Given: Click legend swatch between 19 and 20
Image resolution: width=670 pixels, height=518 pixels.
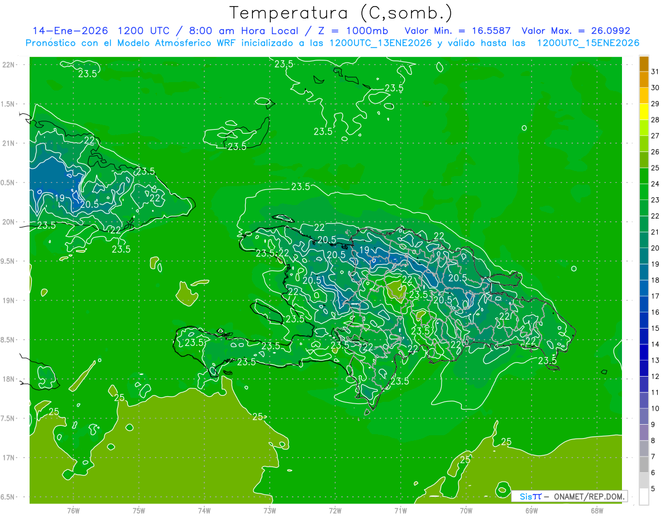Looking at the screenshot, I should click(x=644, y=256).
